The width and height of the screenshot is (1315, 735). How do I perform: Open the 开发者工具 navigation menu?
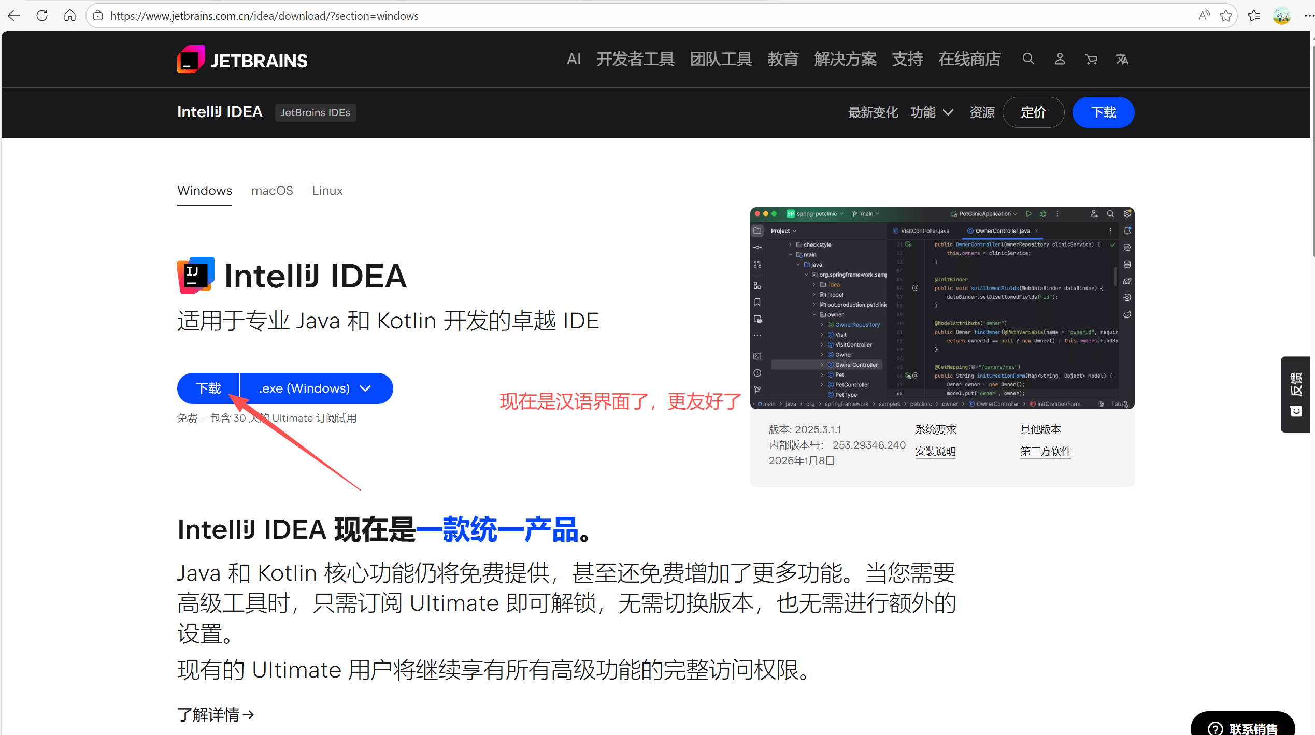click(635, 60)
